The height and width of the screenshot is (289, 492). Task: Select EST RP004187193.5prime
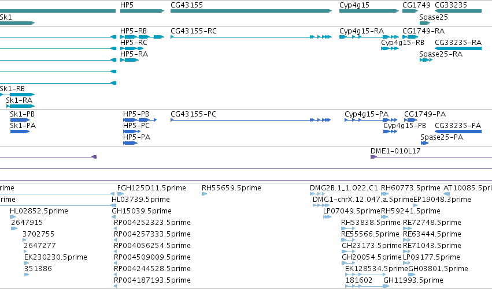116,286
